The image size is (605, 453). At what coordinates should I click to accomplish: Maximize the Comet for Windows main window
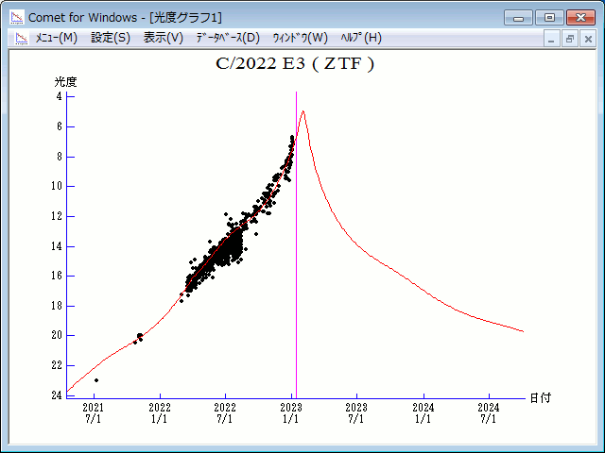(548, 17)
